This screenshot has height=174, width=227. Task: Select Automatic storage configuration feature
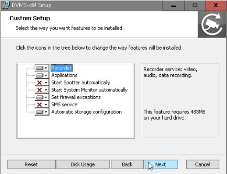click(x=86, y=112)
